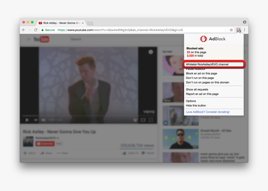Image resolution: width=268 pixels, height=191 pixels.
Task: Open AdBlock Options
Action: click(x=191, y=101)
